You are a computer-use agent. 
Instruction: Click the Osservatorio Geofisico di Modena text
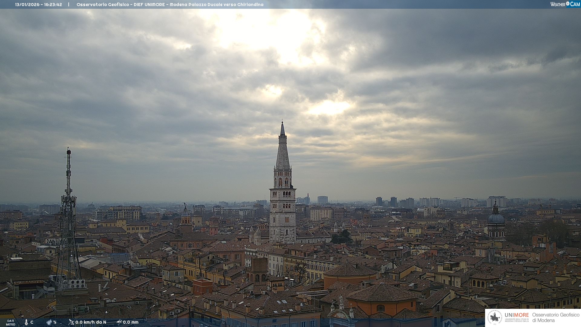pyautogui.click(x=556, y=317)
